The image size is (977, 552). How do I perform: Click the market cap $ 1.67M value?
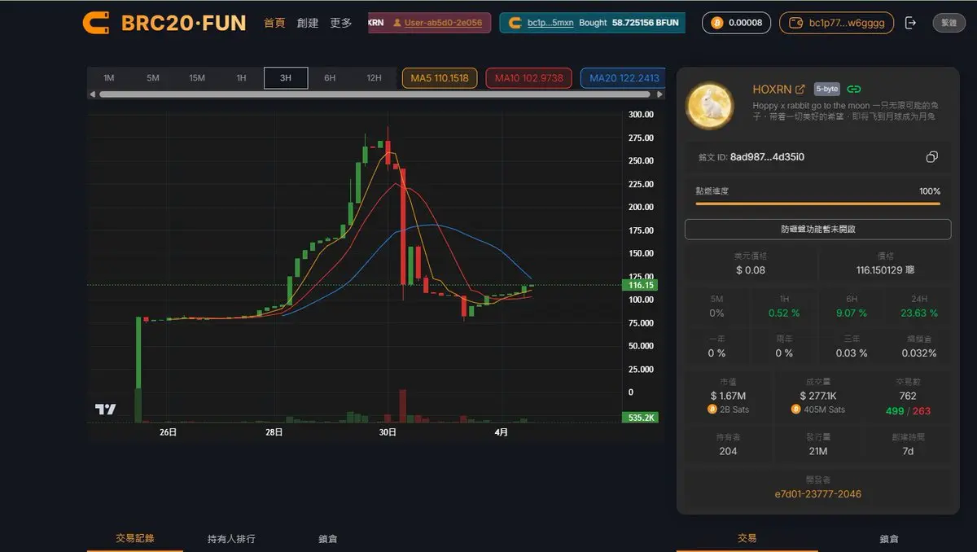click(728, 396)
